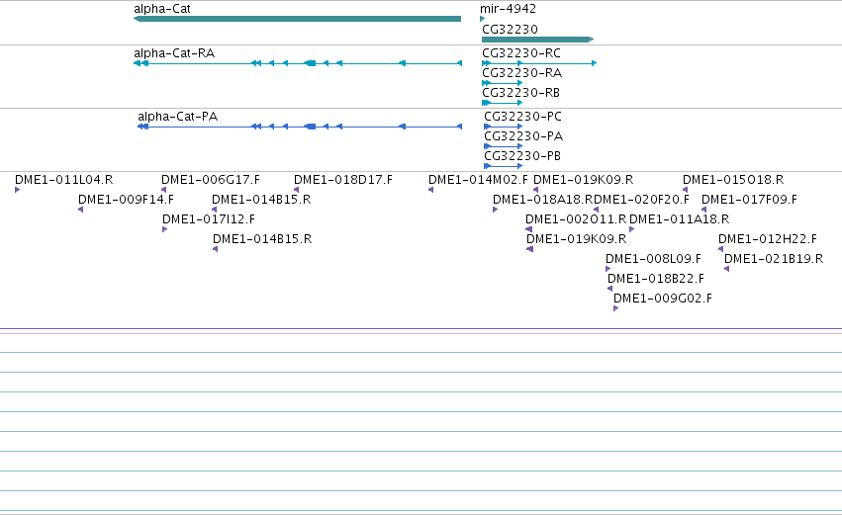Click the arrowhead marker under DME1-014M02.F
The image size is (842, 515).
[x=430, y=190]
